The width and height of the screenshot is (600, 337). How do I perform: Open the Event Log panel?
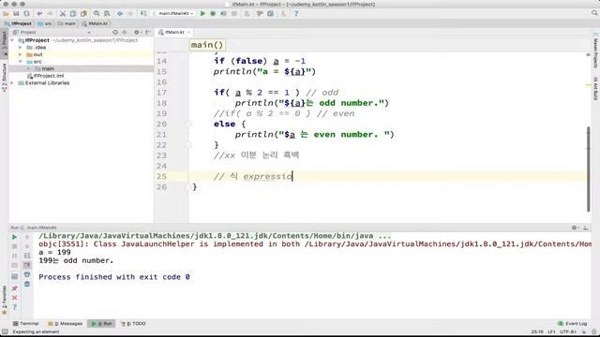(573, 324)
